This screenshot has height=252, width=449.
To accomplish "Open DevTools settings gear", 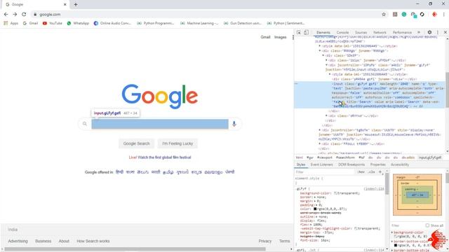I will 429,32.
